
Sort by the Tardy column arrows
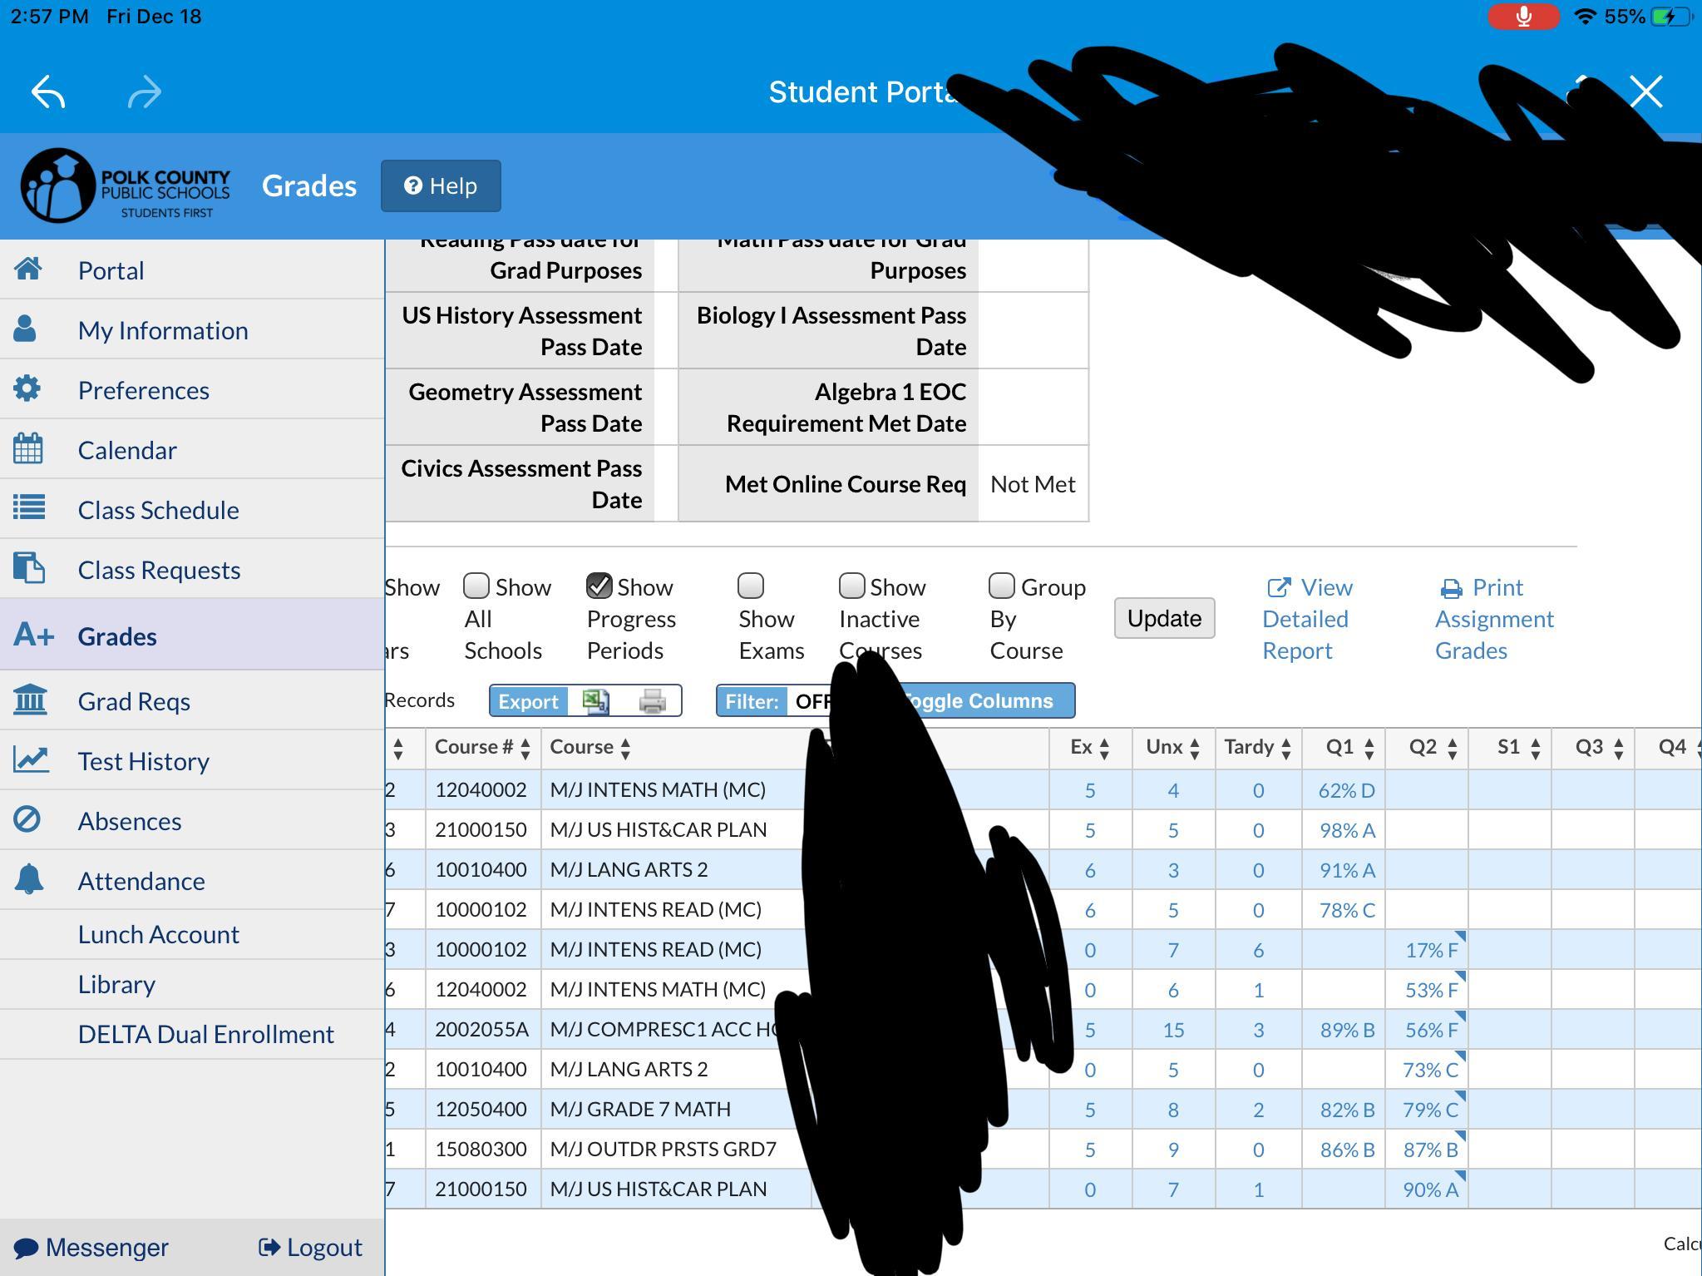pyautogui.click(x=1285, y=748)
